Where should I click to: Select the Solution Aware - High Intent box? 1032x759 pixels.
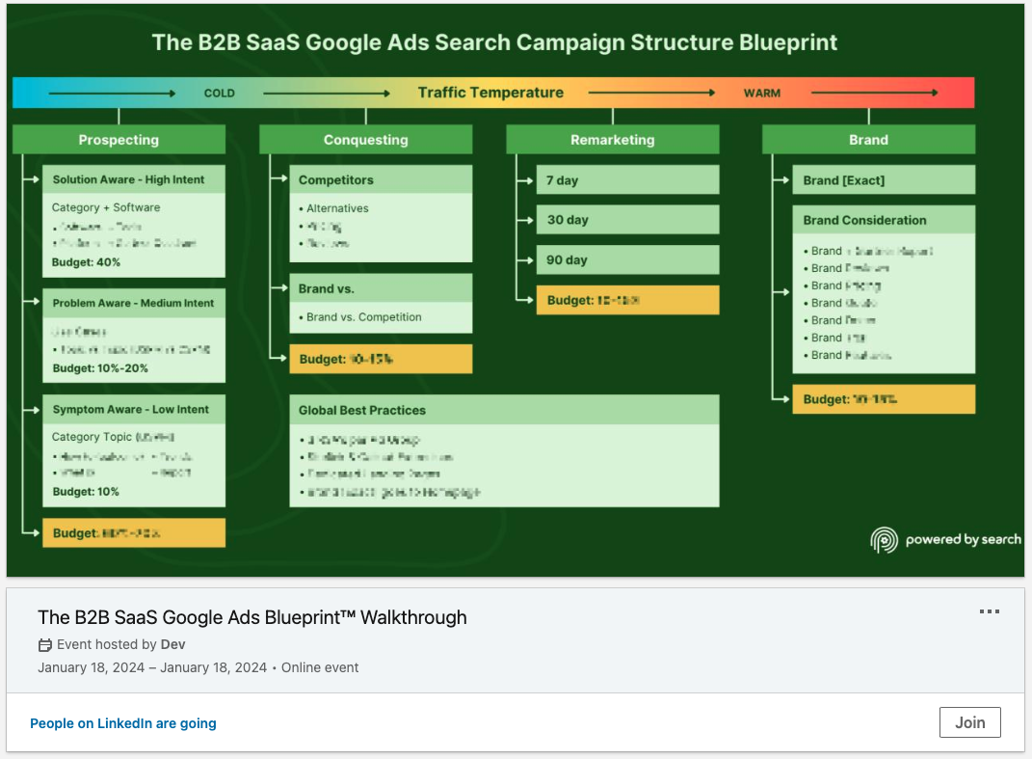pyautogui.click(x=133, y=179)
